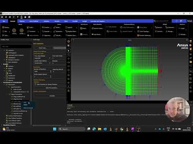Click Replace Mesh in the Zones group
193x144 pixels.
[x=71, y=31]
